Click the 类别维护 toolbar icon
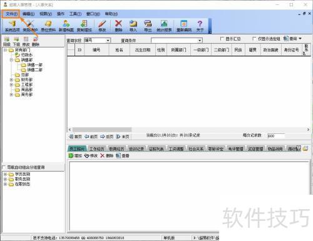 tap(30, 26)
